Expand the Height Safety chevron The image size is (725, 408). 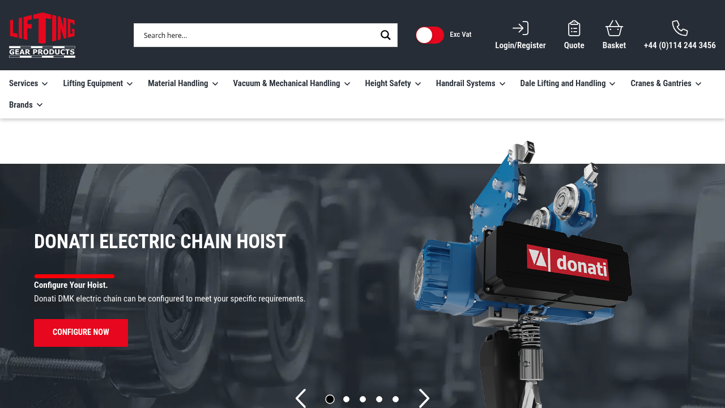click(x=418, y=84)
